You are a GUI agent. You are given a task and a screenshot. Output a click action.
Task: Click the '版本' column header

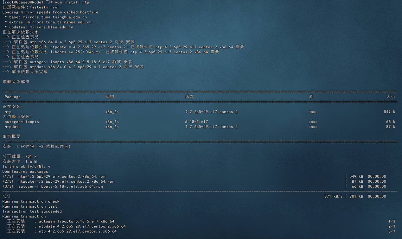(x=189, y=97)
